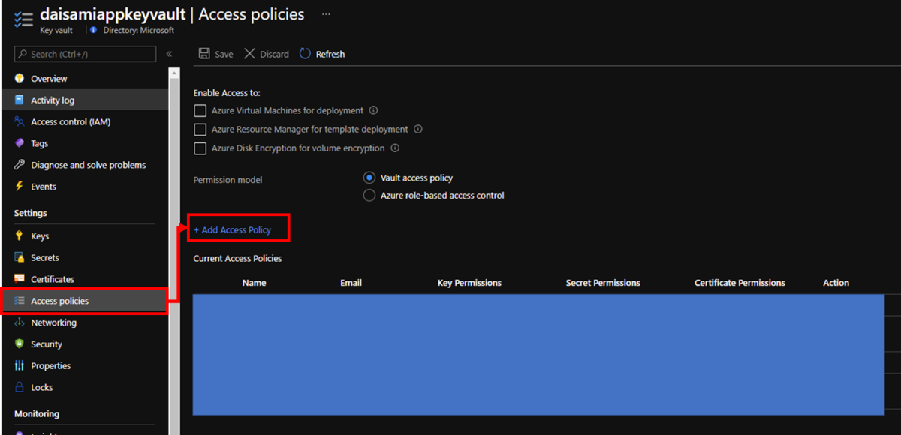
Task: Click the Refresh circular arrow icon
Action: (x=305, y=54)
